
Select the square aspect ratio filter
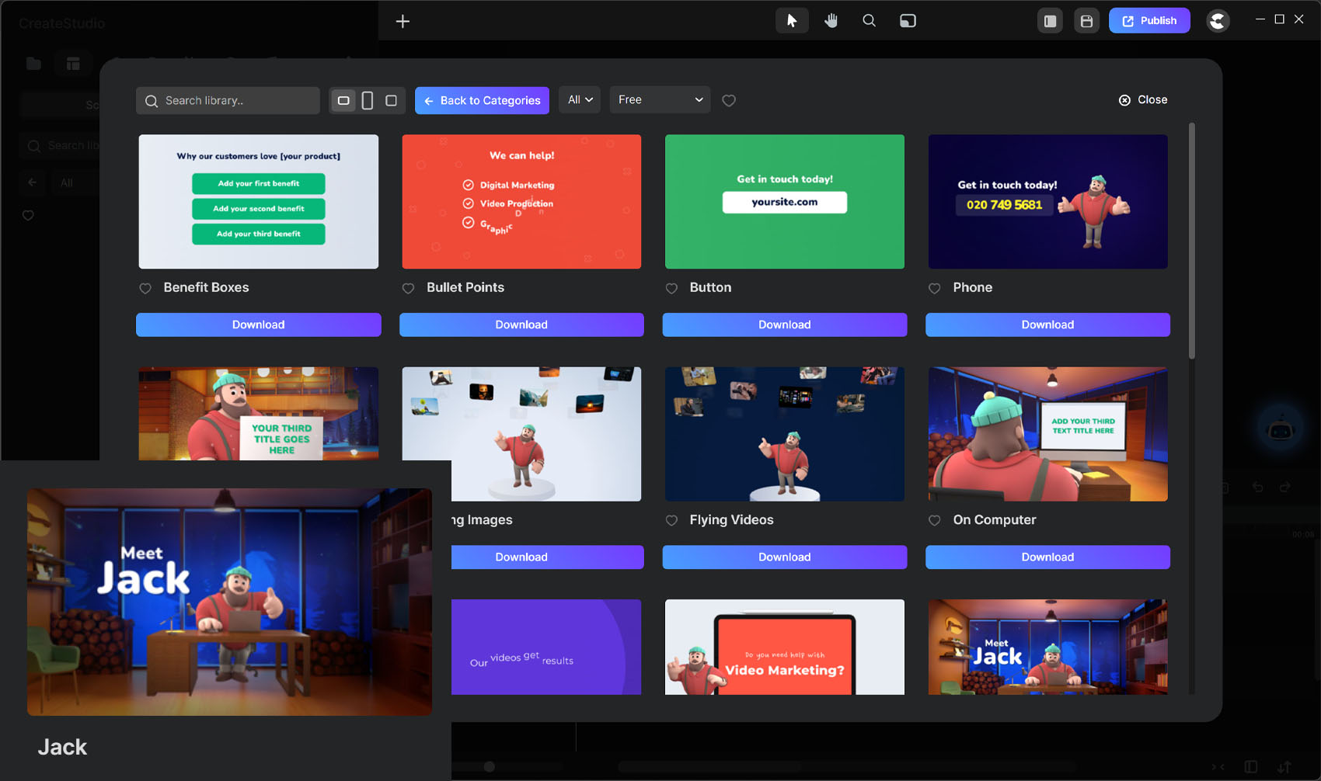[x=391, y=100]
